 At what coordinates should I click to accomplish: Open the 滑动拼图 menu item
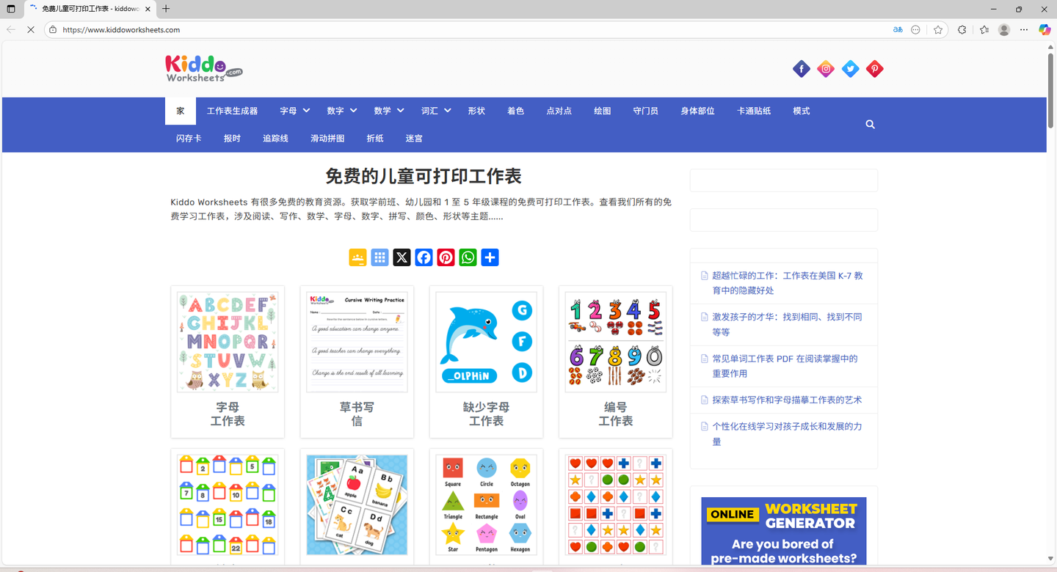pyautogui.click(x=327, y=138)
